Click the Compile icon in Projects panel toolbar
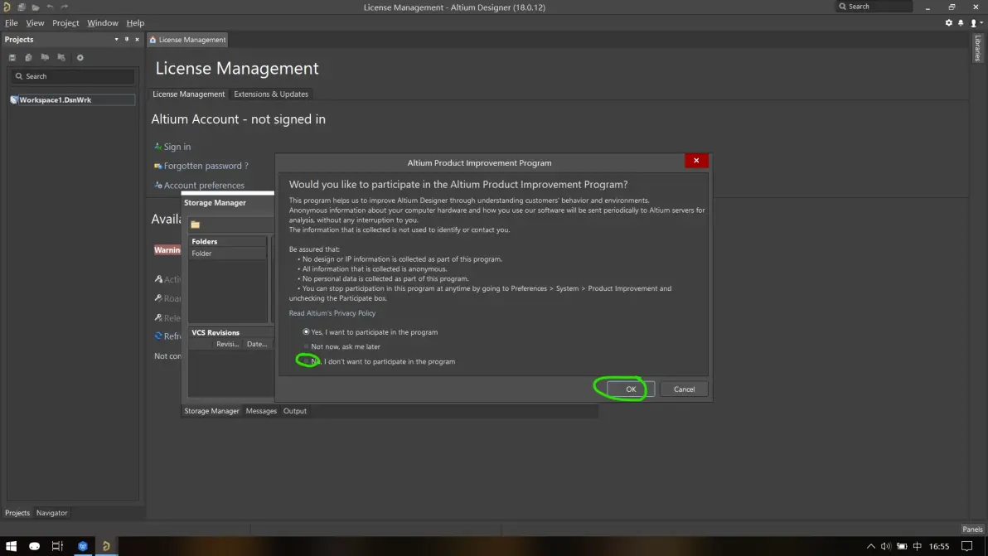 [x=28, y=57]
